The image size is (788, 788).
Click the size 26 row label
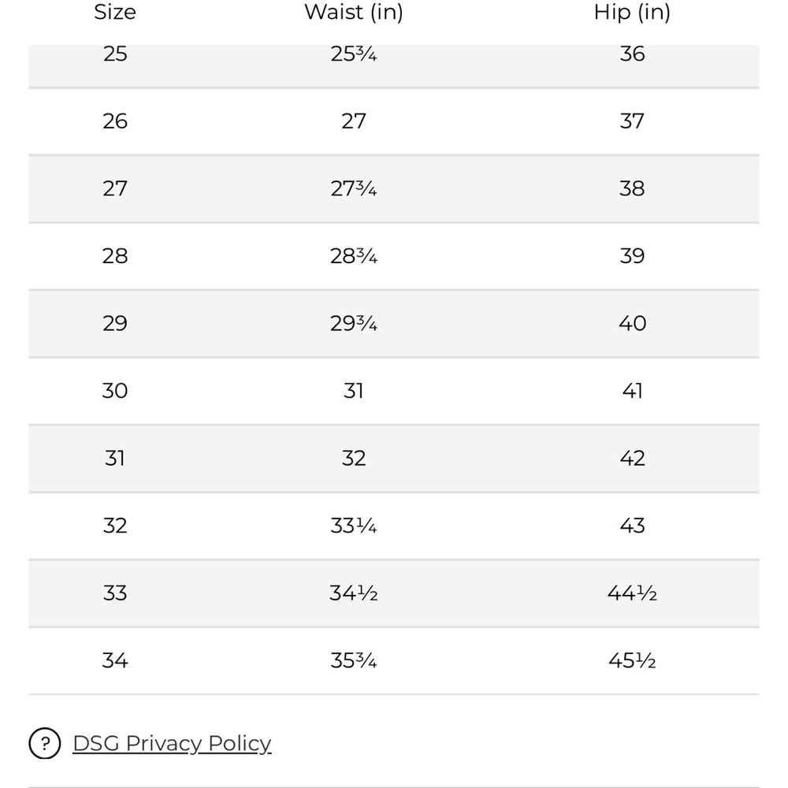coord(115,121)
